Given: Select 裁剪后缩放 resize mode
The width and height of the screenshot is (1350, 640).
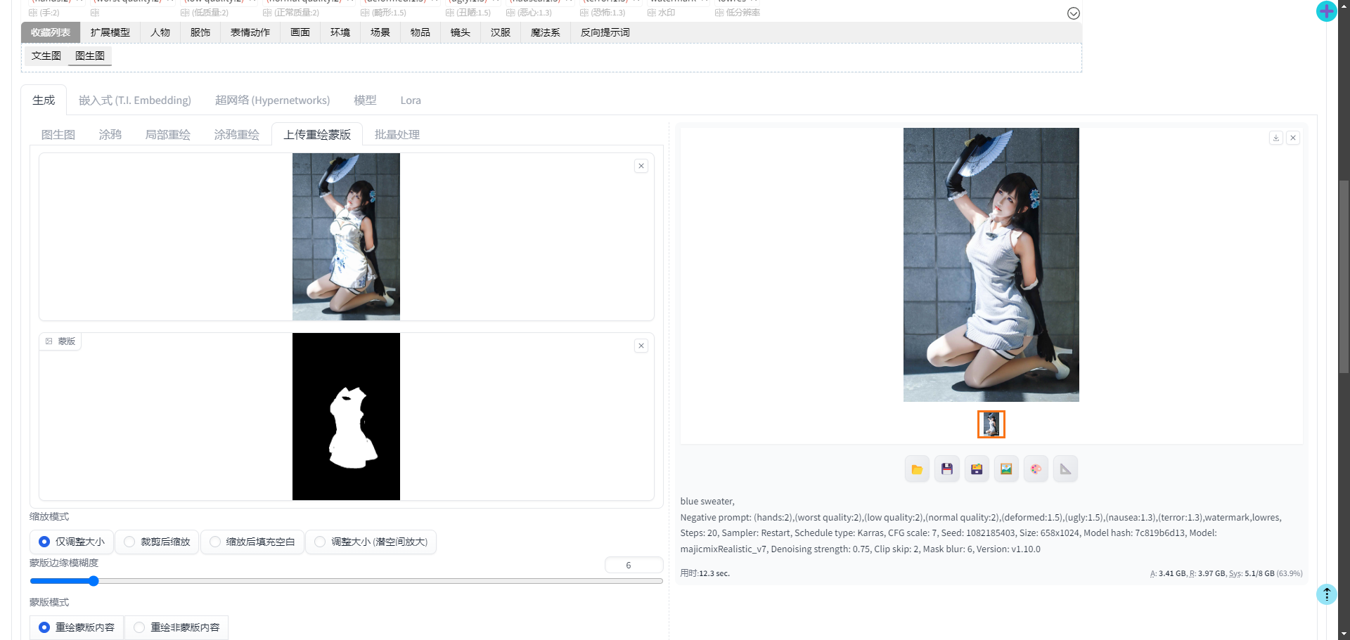Looking at the screenshot, I should tap(157, 542).
